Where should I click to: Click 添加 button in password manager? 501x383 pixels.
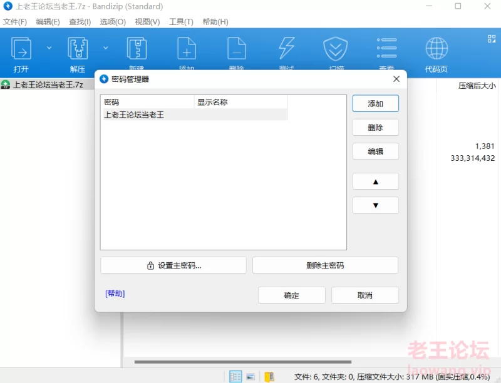coord(375,103)
